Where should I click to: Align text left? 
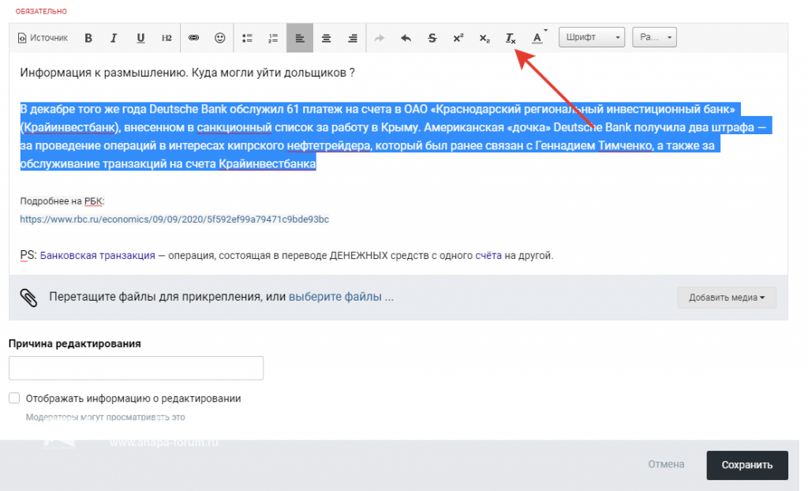(x=300, y=38)
